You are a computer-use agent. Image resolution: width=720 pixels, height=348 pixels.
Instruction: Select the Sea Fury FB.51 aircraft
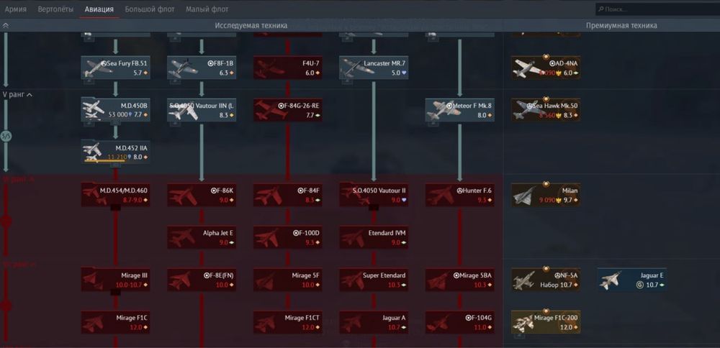(115, 68)
